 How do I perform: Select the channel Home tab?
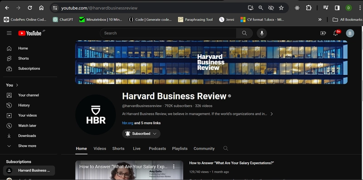(81, 149)
